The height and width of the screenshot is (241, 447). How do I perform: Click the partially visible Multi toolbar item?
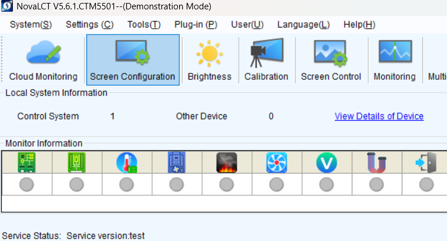point(437,60)
